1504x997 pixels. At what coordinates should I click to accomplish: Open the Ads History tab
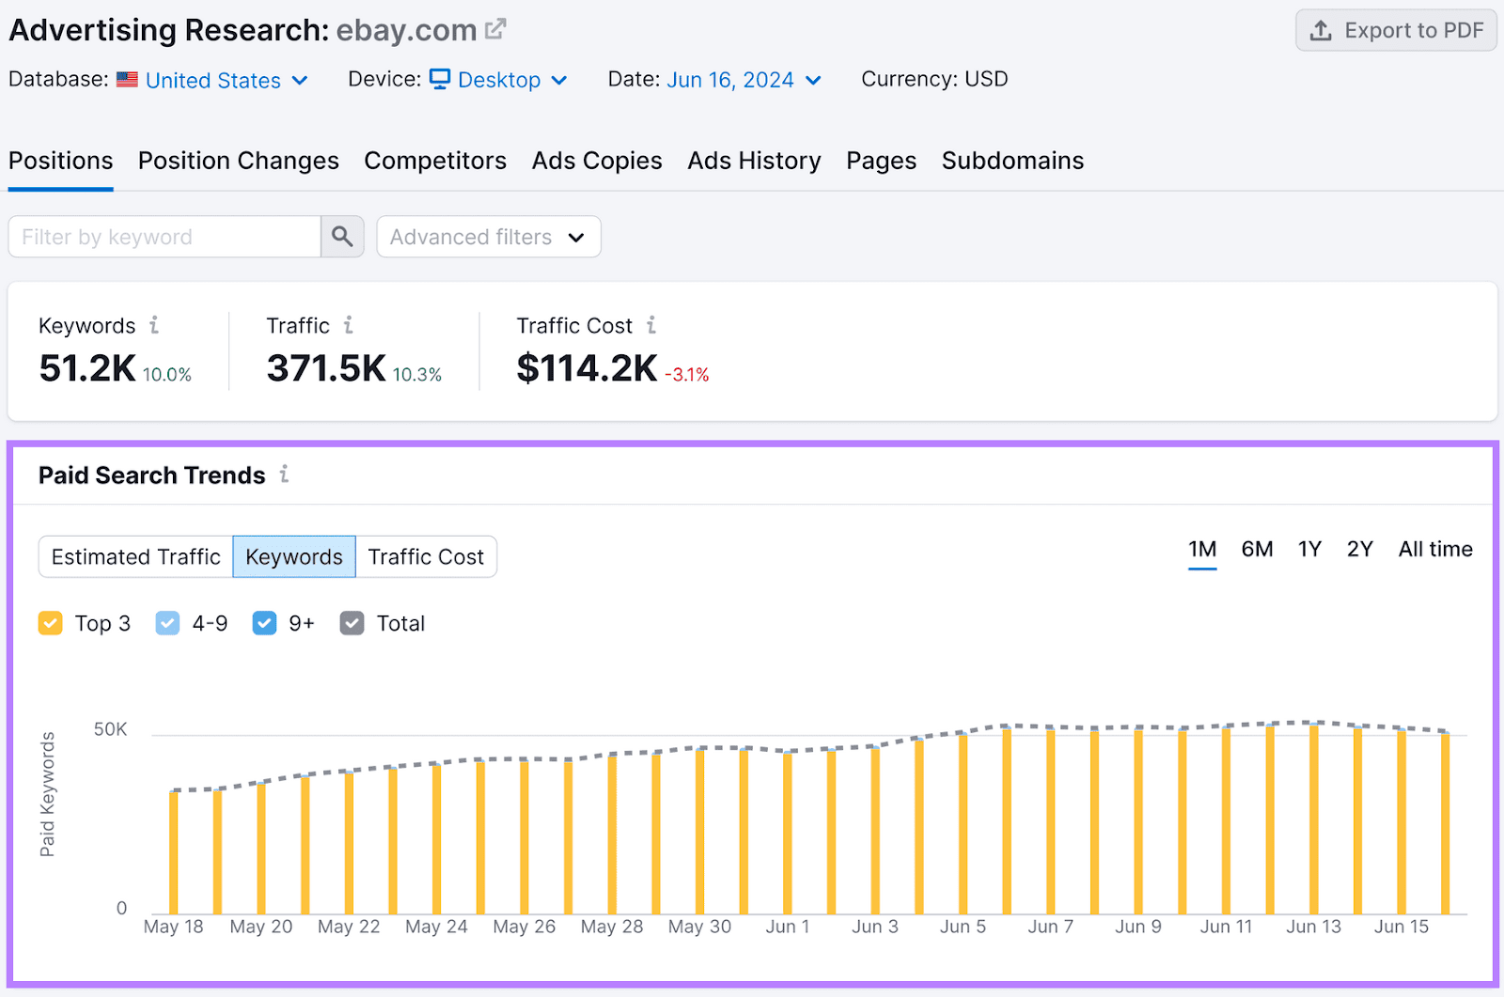pos(754,161)
